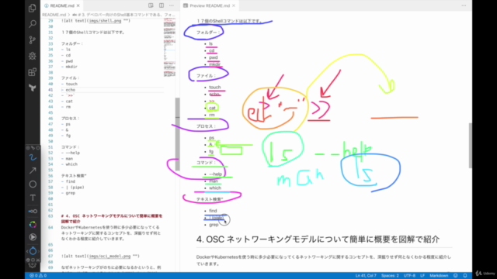Click the bird-shaped extension icon in the activity bar
The width and height of the screenshot is (497, 279).
pos(33,88)
